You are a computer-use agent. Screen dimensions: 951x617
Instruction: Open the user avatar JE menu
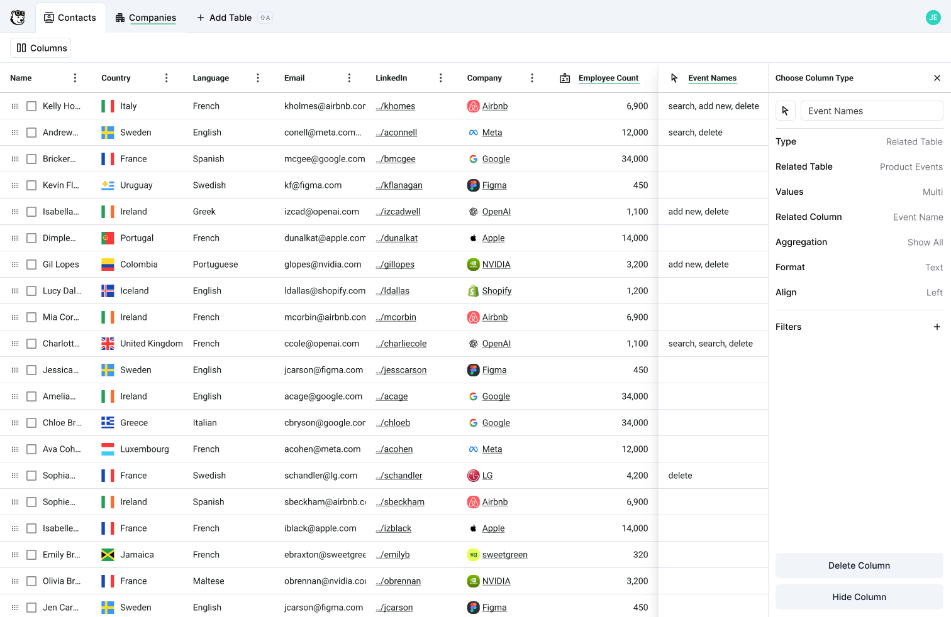point(933,18)
